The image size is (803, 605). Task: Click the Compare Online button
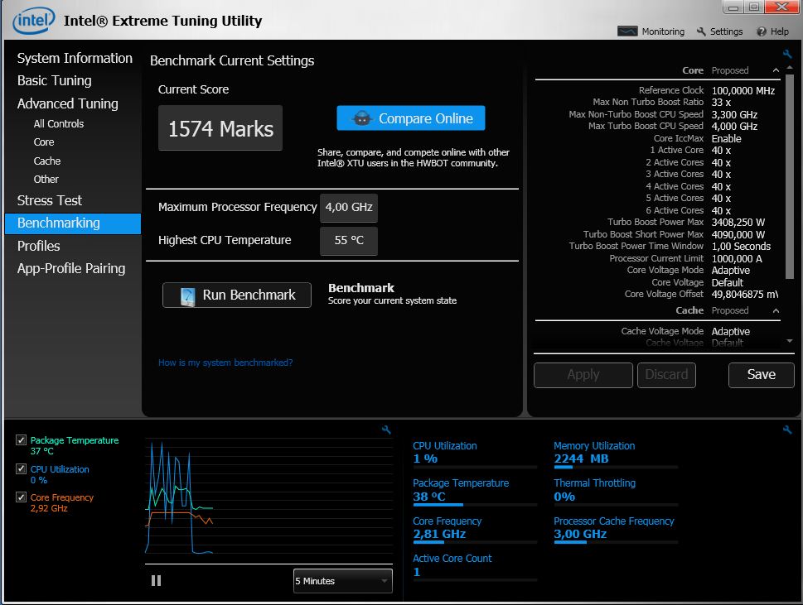(x=411, y=118)
